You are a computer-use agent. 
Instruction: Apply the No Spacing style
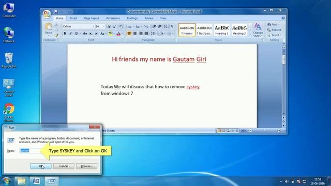[x=204, y=30]
